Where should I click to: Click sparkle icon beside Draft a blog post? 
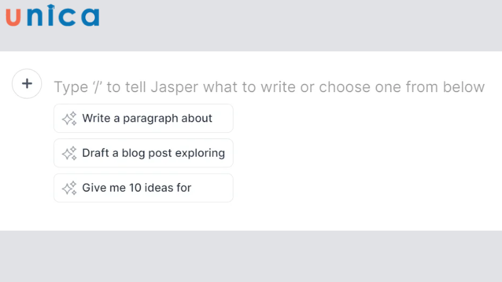click(x=69, y=153)
